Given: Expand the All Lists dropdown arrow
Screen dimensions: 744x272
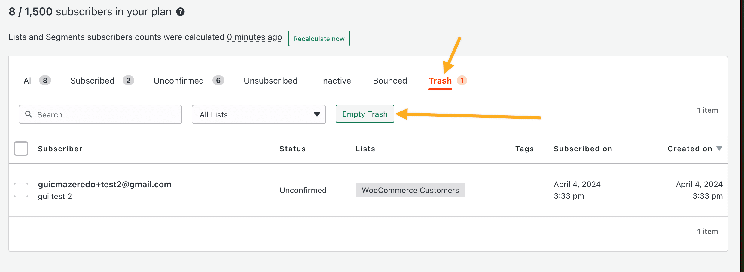Looking at the screenshot, I should (x=317, y=114).
